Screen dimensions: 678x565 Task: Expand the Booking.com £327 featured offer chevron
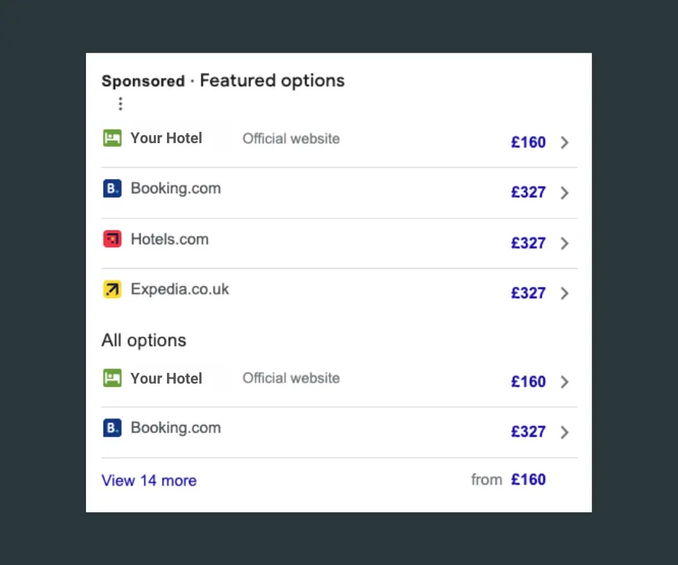tap(564, 193)
